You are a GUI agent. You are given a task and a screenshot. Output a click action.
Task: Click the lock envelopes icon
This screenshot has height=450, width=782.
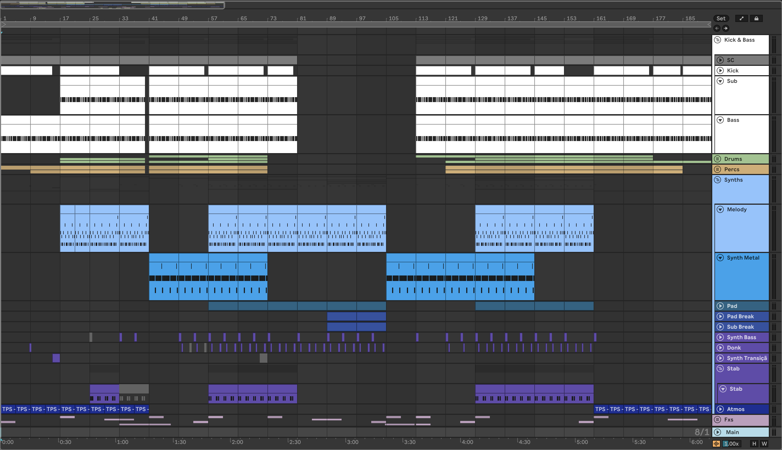click(756, 19)
